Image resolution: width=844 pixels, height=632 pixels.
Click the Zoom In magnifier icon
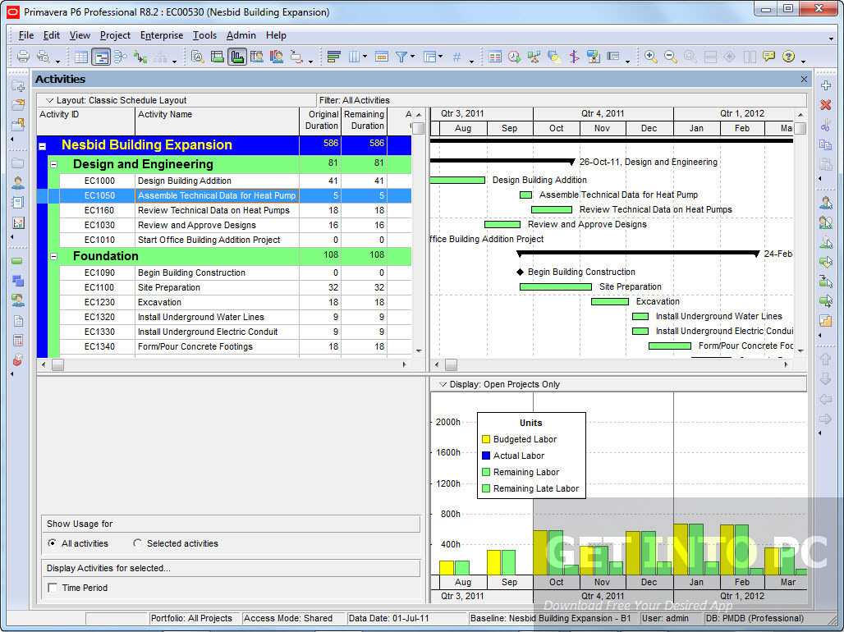[651, 57]
